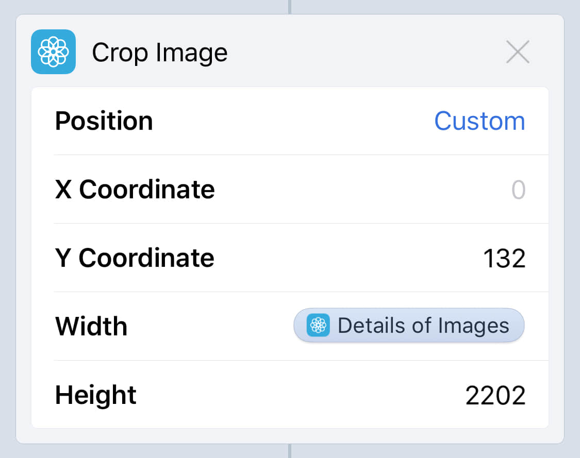Click empty header space between title and X
The width and height of the screenshot is (580, 458).
point(361,52)
